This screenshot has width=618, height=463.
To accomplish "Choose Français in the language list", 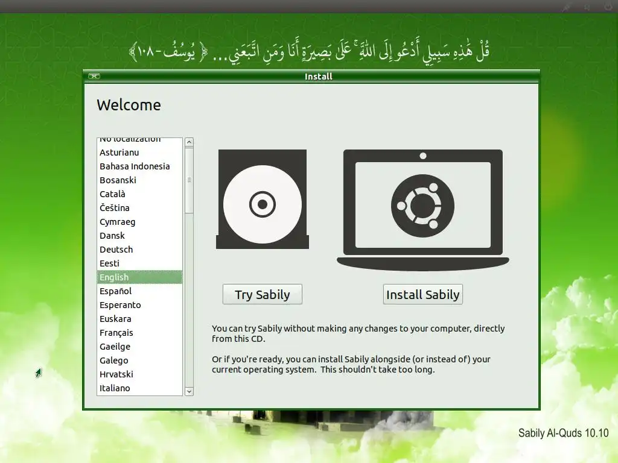I will pyautogui.click(x=139, y=333).
